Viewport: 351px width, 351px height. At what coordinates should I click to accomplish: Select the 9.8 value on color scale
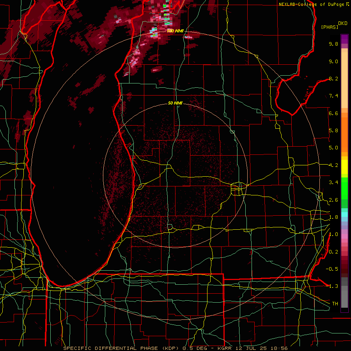[x=333, y=44]
